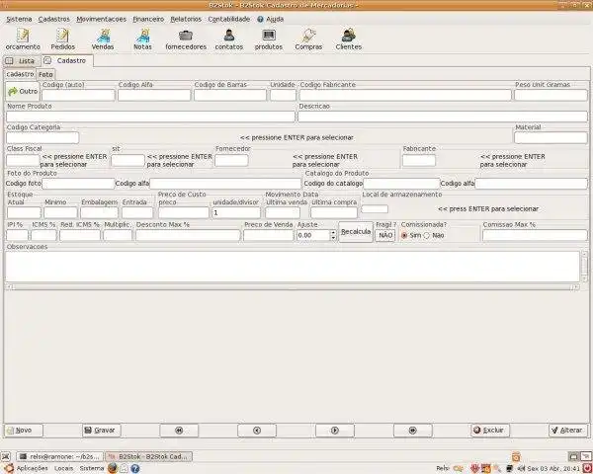
Task: Click the Codigo de Barras field
Action: coord(230,95)
